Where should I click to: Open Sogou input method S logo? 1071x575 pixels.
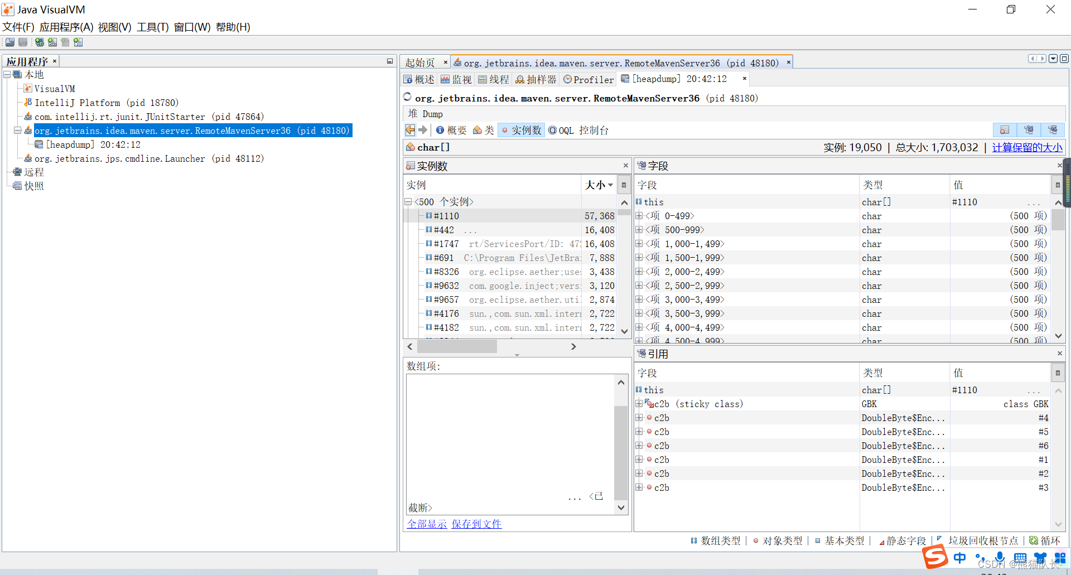[x=935, y=557]
